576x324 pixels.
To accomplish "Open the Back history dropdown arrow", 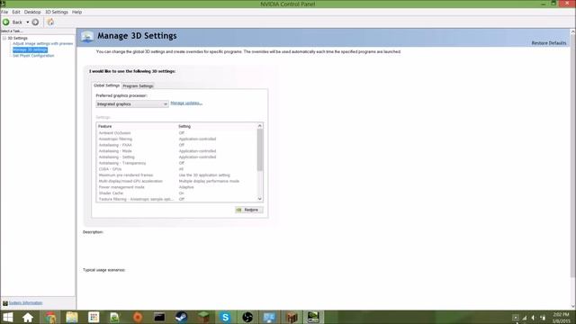I will point(28,22).
